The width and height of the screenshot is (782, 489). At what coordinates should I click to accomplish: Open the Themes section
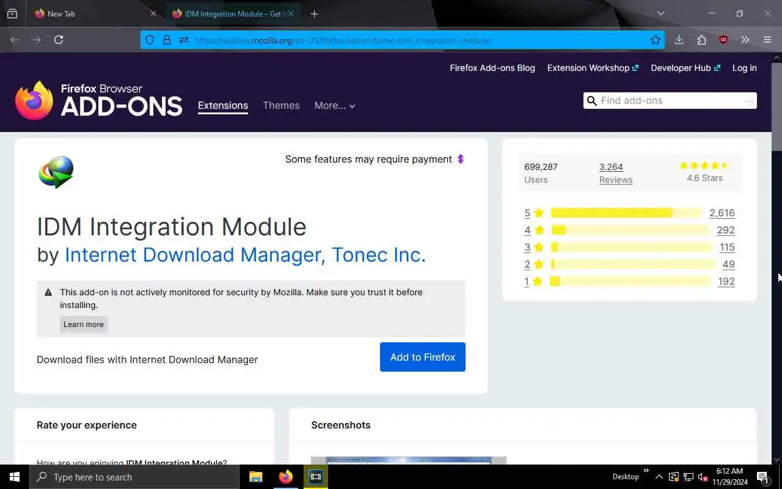281,105
